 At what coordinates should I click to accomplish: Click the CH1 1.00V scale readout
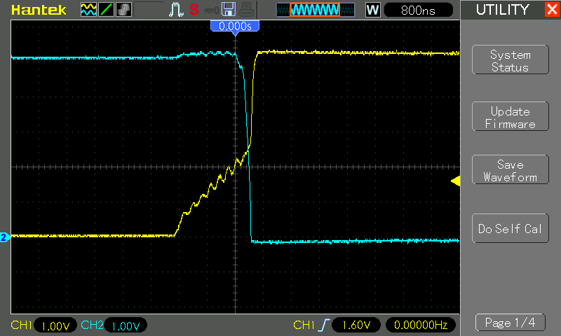pos(55,325)
